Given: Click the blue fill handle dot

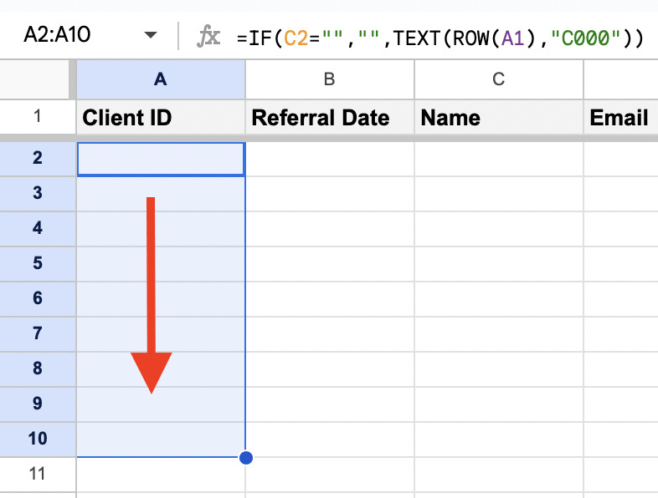Looking at the screenshot, I should tap(246, 458).
